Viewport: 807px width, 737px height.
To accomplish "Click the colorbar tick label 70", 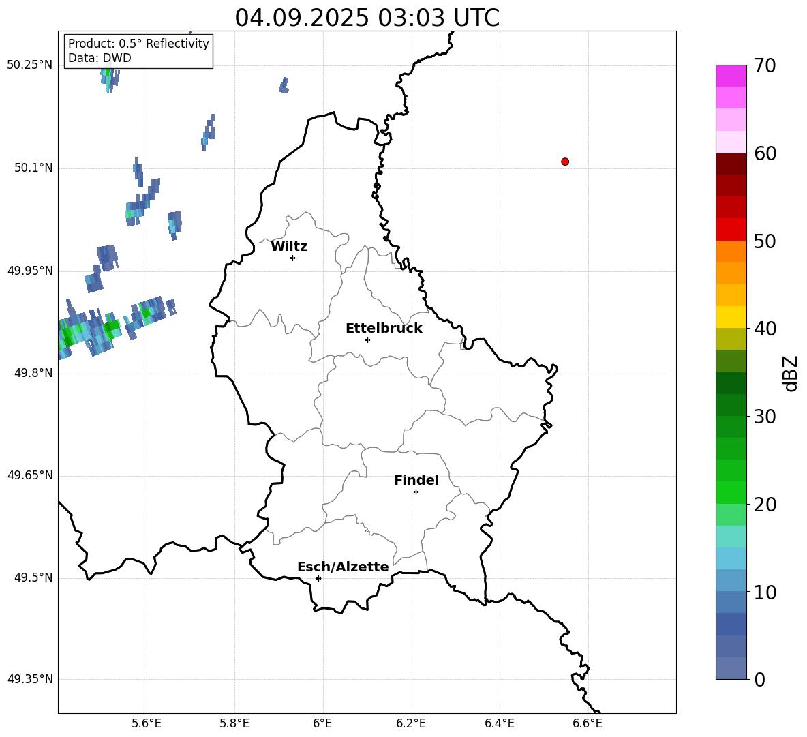I will (x=765, y=65).
